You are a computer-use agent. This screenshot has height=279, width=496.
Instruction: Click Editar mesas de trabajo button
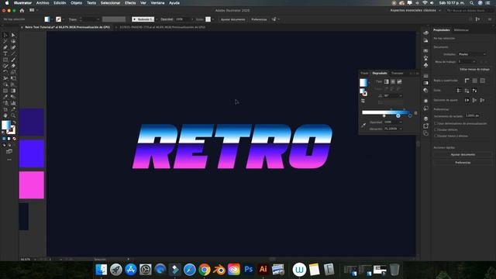click(474, 69)
